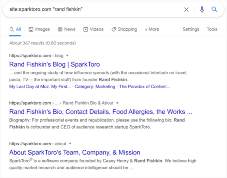Show search Tools filters
The width and height of the screenshot is (227, 178).
pos(212,29)
